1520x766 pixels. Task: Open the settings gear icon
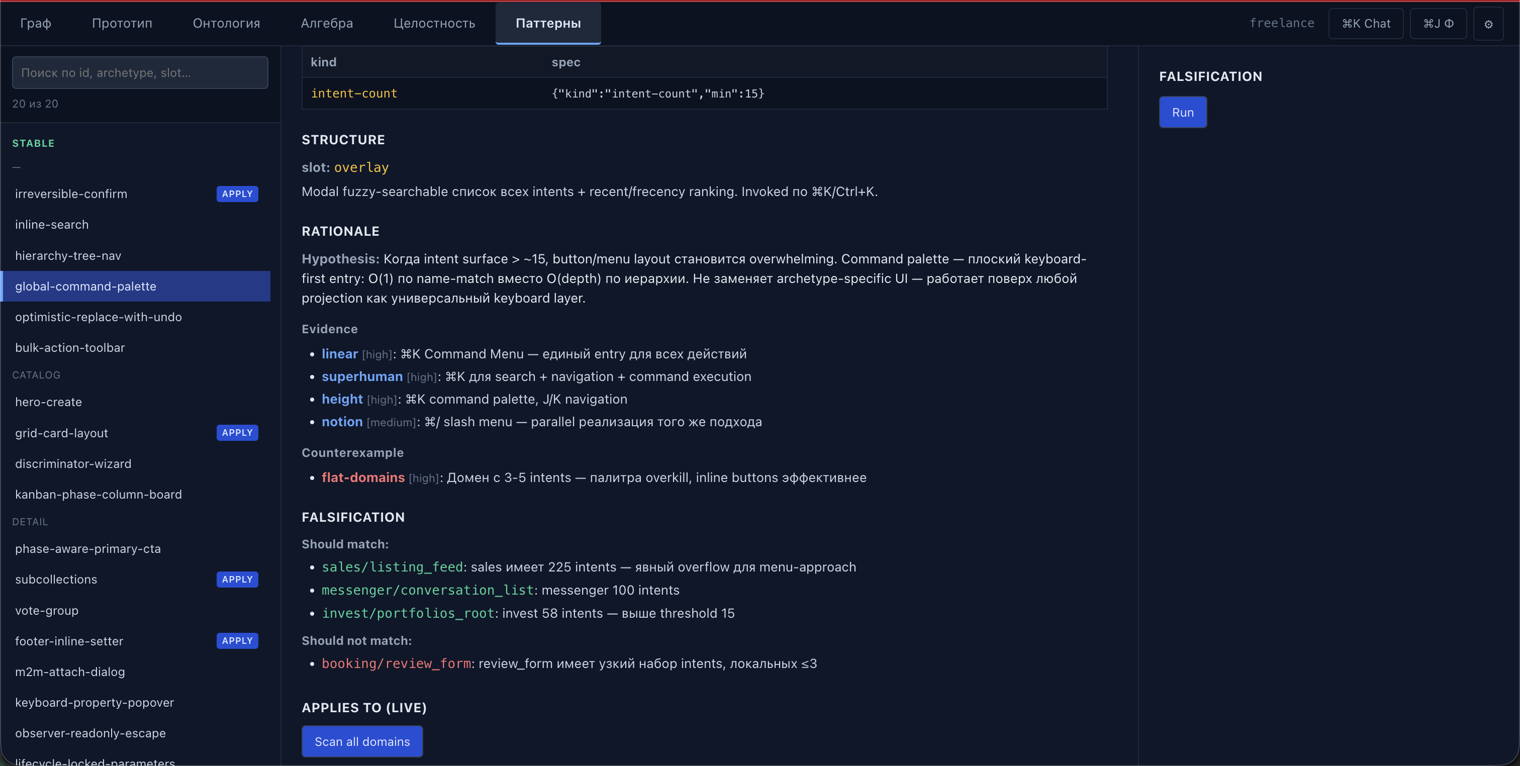tap(1488, 24)
